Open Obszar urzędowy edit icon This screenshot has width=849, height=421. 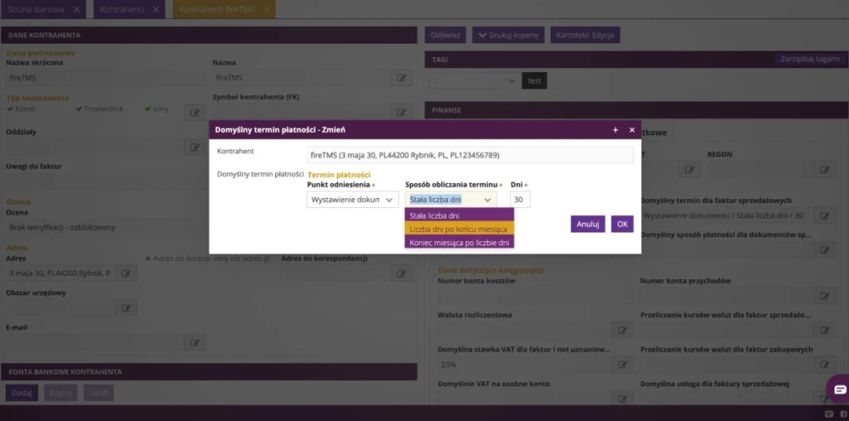click(x=126, y=308)
